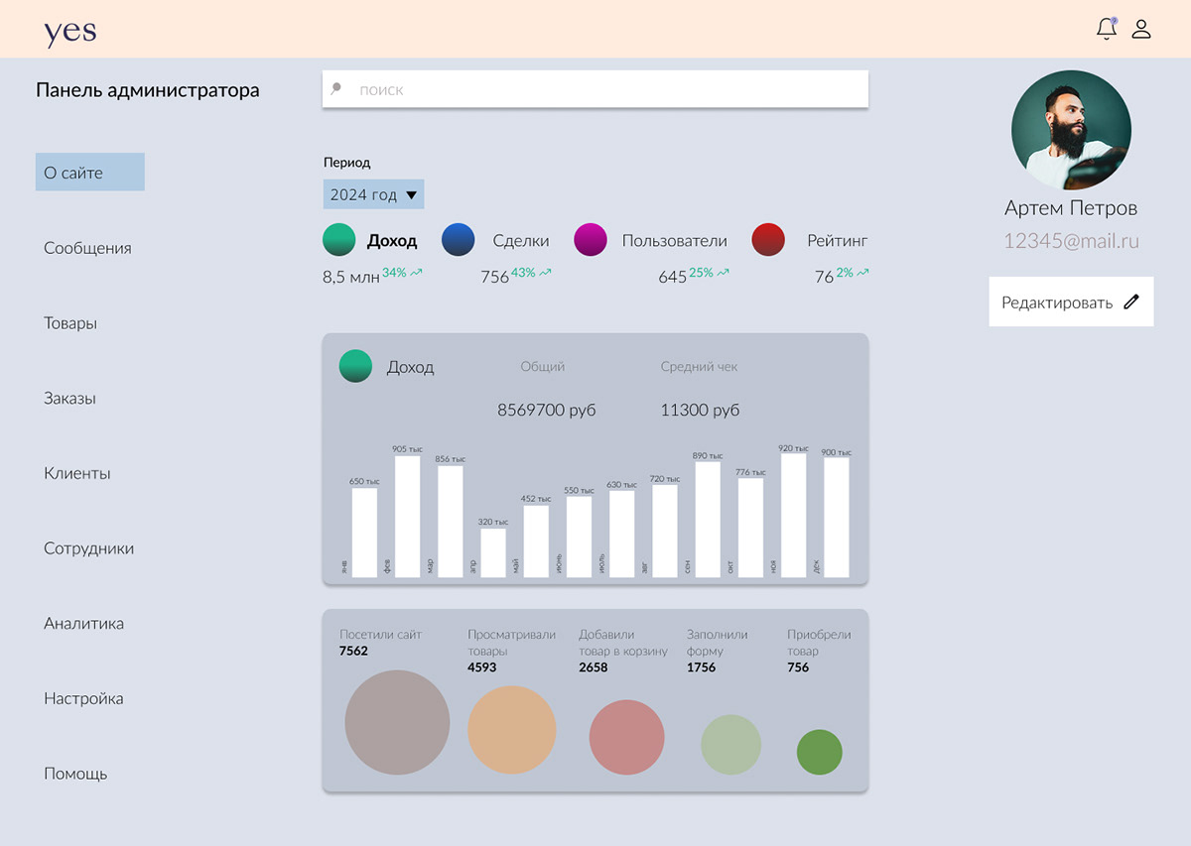Select the red Рейтинг metric circle
The image size is (1191, 846).
769,240
